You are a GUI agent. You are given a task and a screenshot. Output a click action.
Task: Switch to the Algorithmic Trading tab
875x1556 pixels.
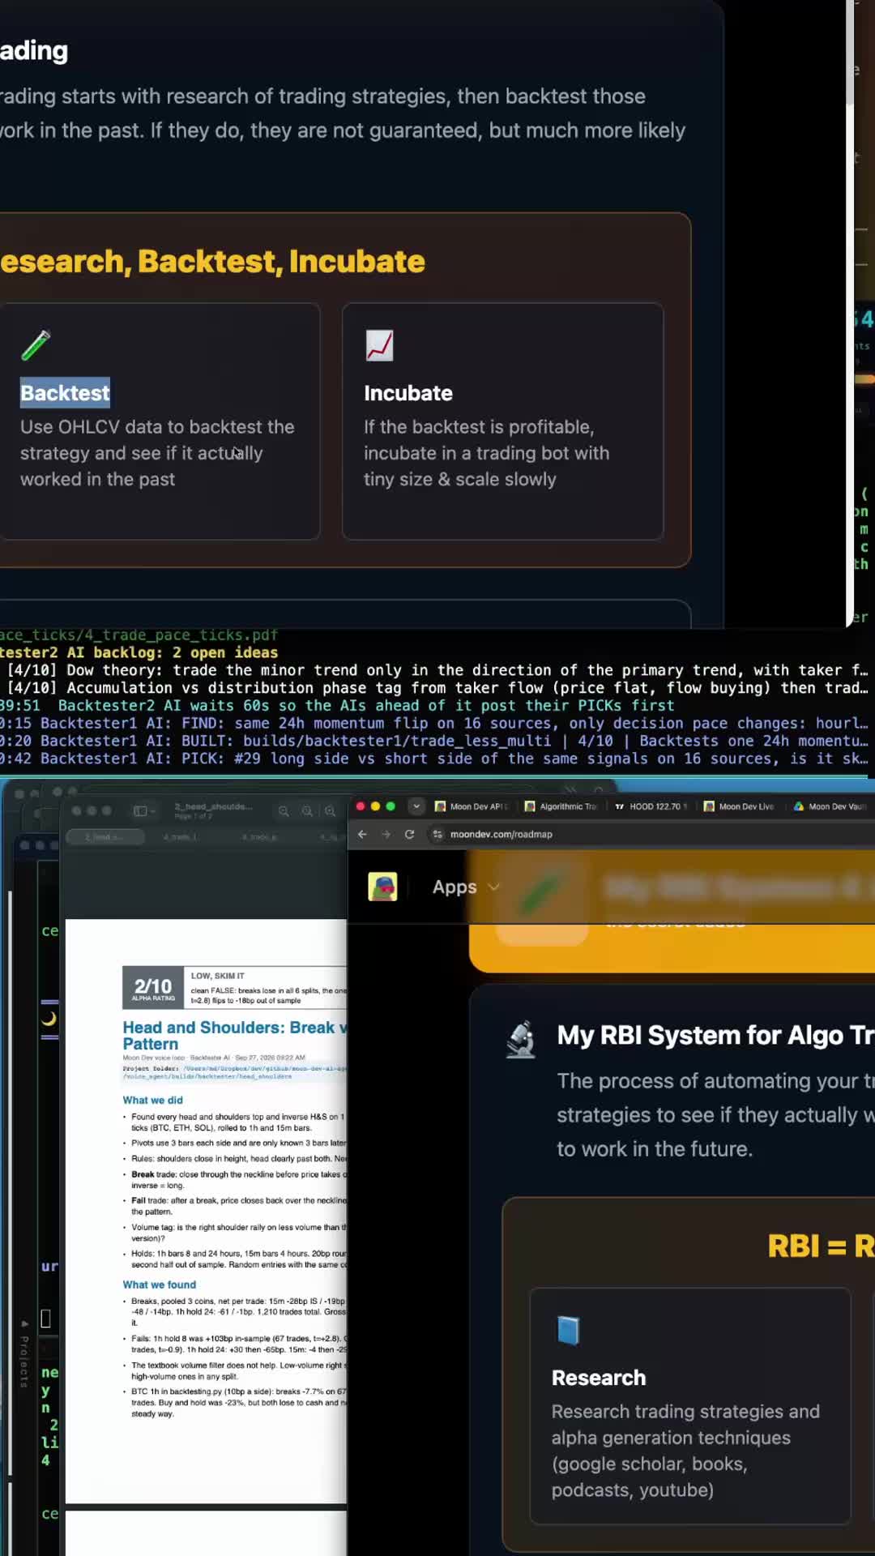click(561, 806)
